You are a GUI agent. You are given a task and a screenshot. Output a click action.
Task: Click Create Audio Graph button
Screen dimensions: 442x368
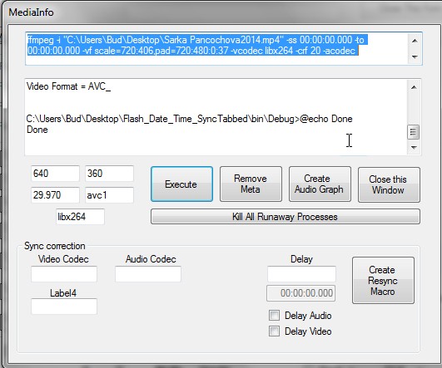click(320, 184)
